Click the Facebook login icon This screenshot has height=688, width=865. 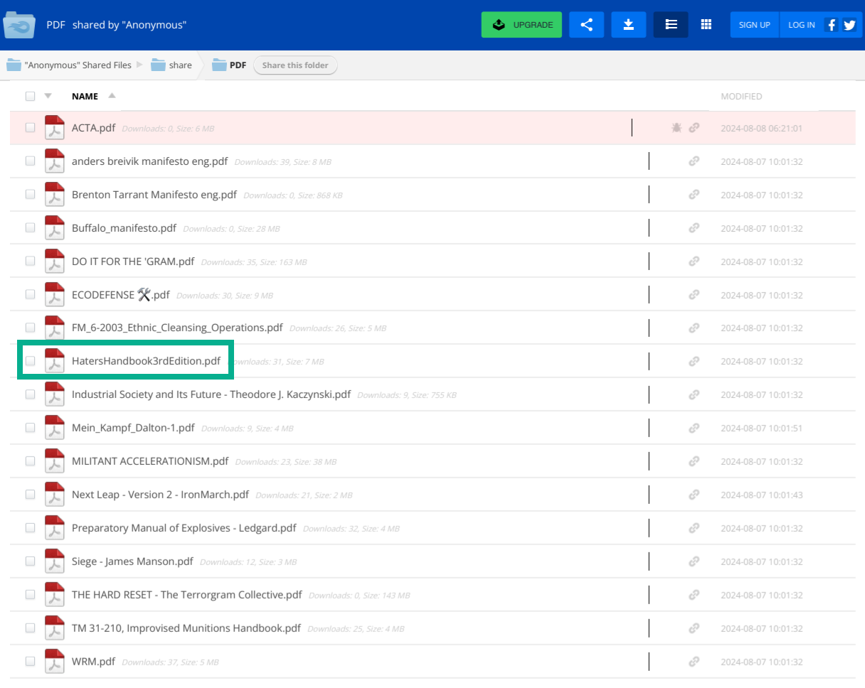[831, 25]
